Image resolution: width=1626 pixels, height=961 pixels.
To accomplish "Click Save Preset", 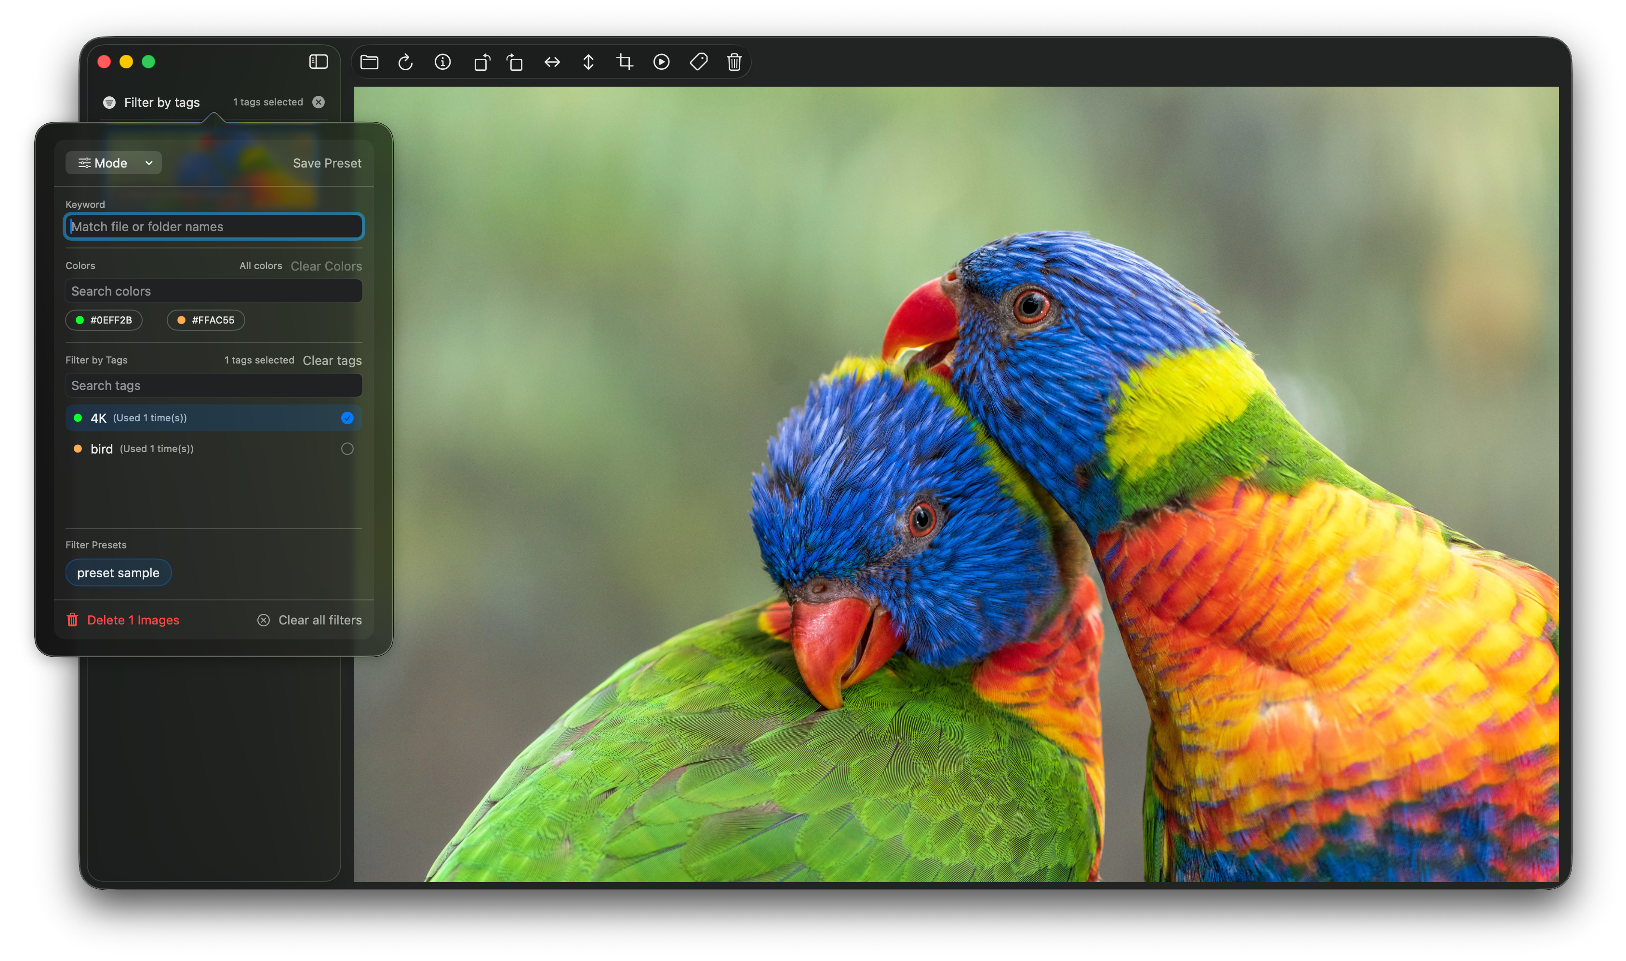I will coord(327,163).
